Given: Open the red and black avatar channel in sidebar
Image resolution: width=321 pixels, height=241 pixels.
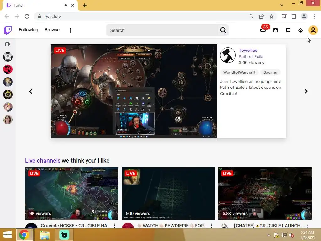Looking at the screenshot, I should pos(8,69).
